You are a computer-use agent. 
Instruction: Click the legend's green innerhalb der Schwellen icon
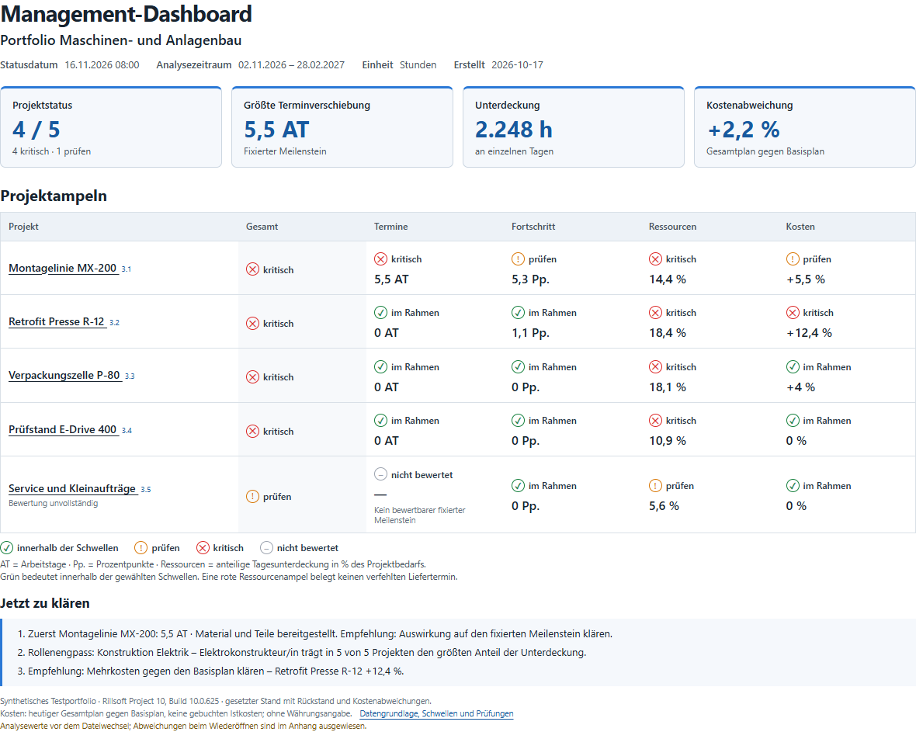6,547
